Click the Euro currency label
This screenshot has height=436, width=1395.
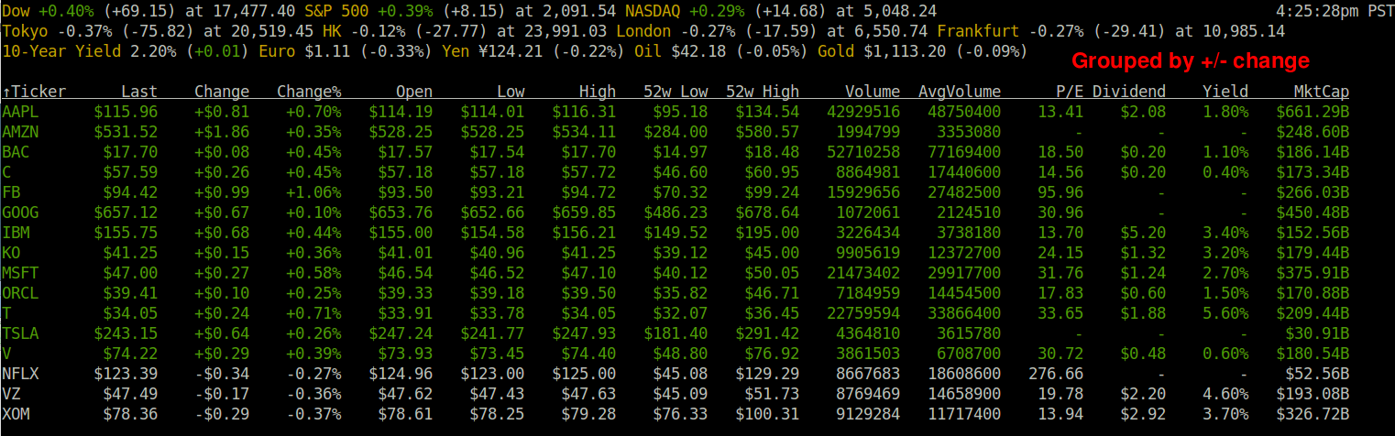[277, 51]
